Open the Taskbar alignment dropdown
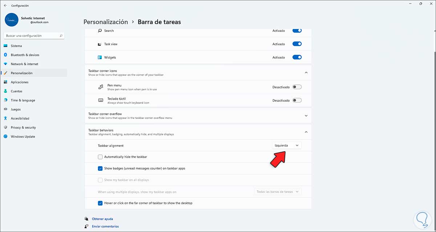 click(287, 145)
